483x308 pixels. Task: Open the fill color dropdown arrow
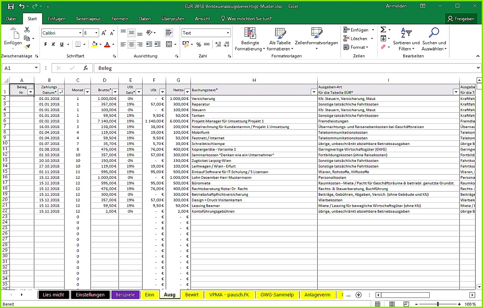101,44
